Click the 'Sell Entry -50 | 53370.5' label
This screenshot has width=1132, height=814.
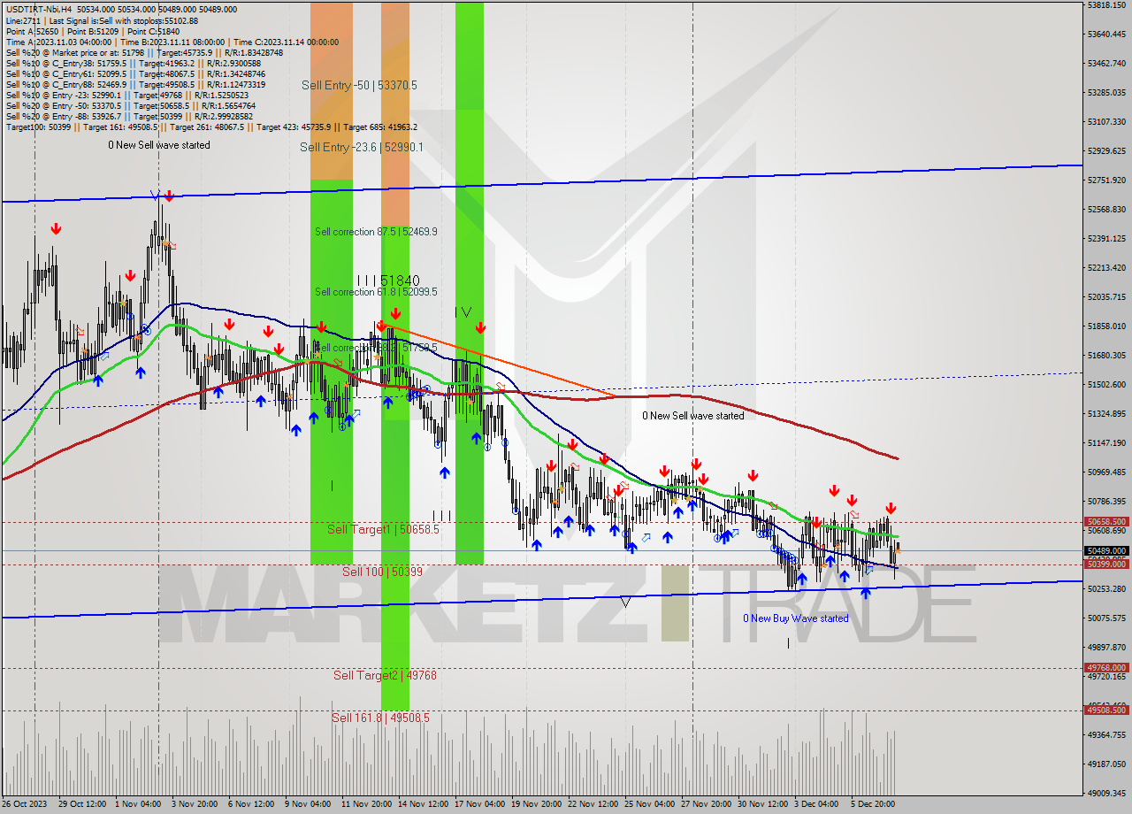tap(361, 86)
